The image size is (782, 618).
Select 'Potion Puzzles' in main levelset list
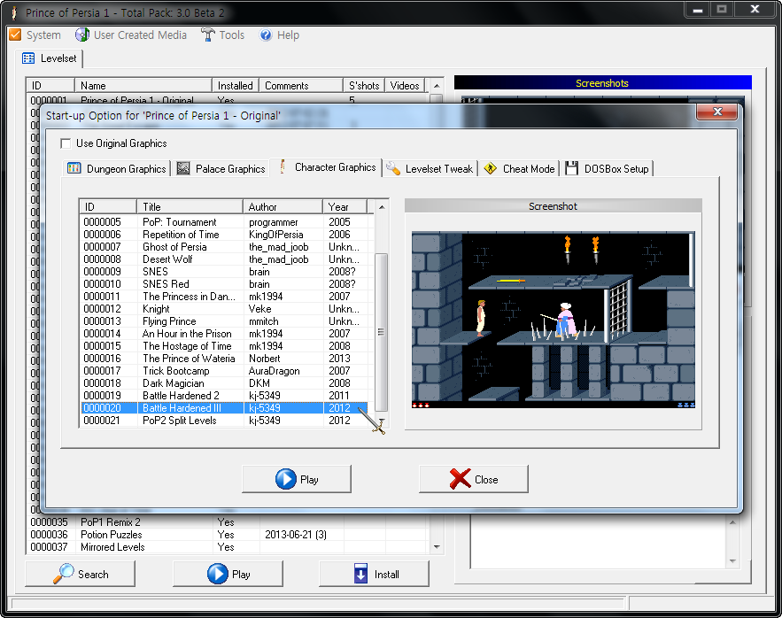pos(228,535)
